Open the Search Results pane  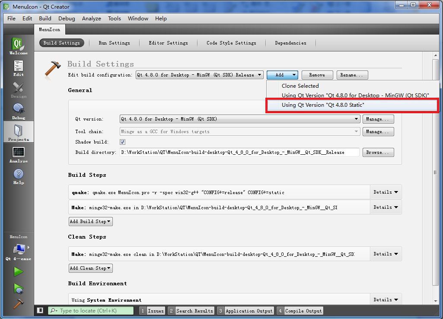[x=191, y=311]
